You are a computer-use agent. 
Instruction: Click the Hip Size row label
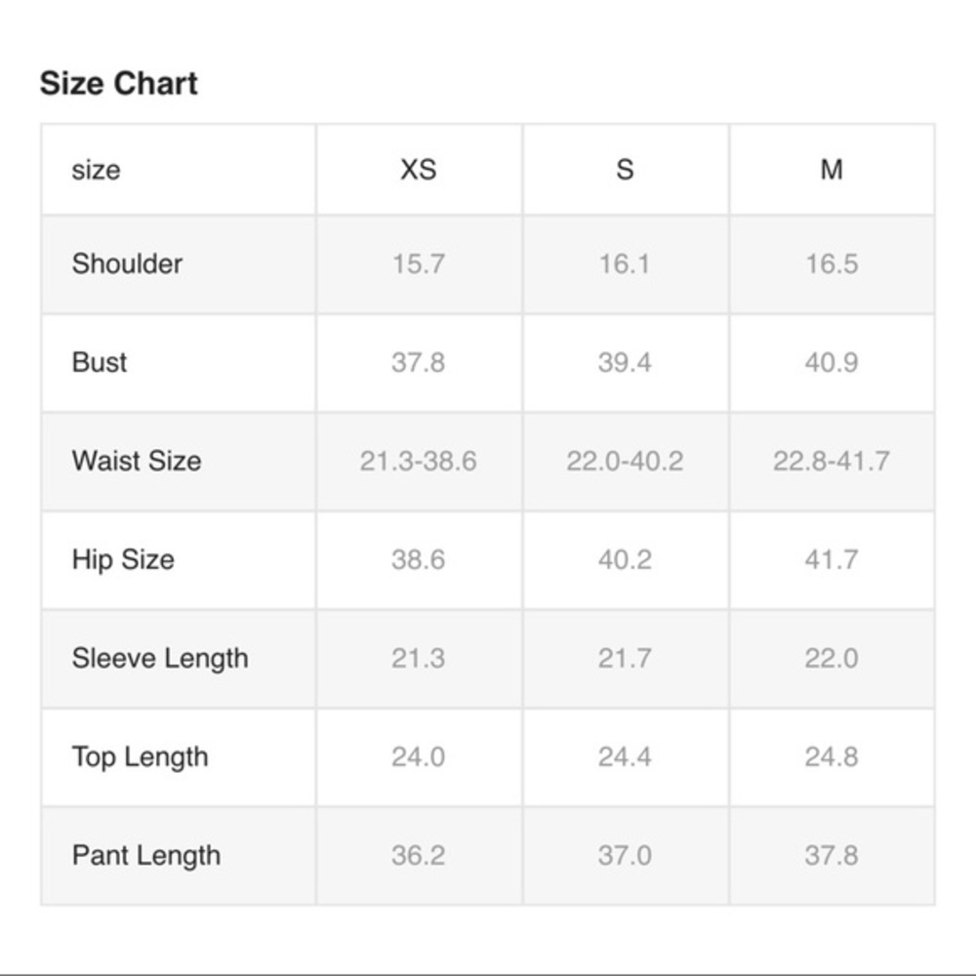point(123,559)
